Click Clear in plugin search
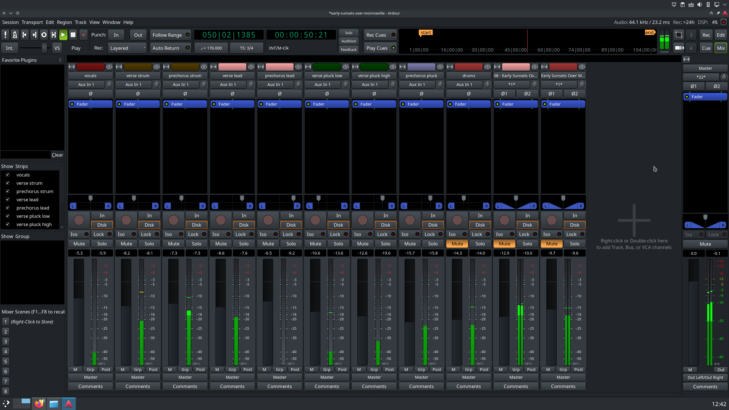Screen dimensions: 729x410 click(57, 155)
